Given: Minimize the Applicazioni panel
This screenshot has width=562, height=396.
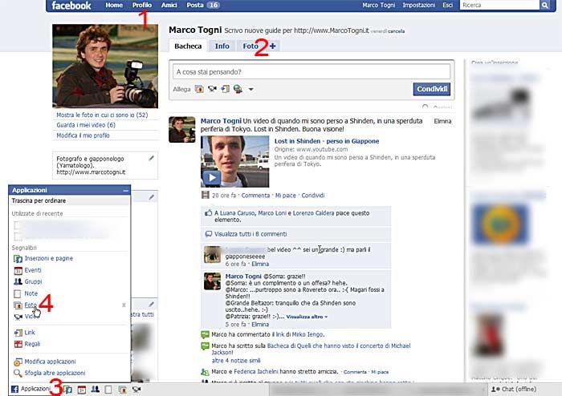Looking at the screenshot, I should (x=125, y=190).
